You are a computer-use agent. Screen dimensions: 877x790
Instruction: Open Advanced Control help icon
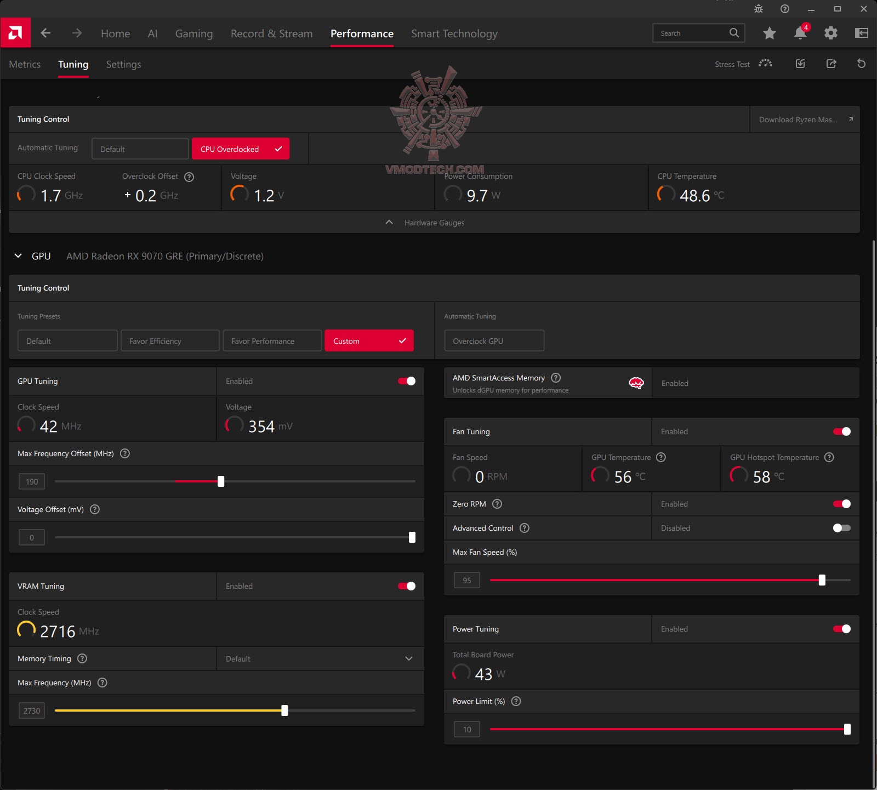[525, 528]
